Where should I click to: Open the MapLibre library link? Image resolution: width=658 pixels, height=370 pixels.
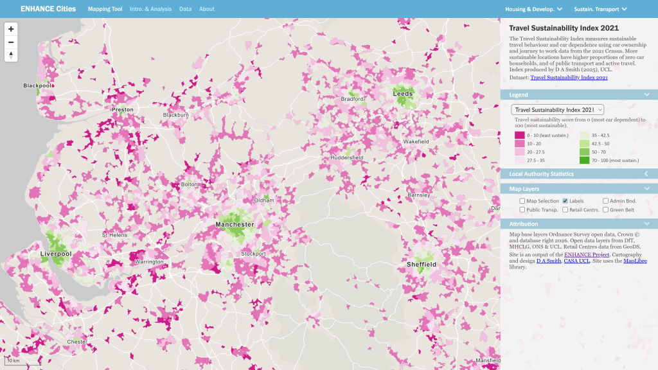635,261
